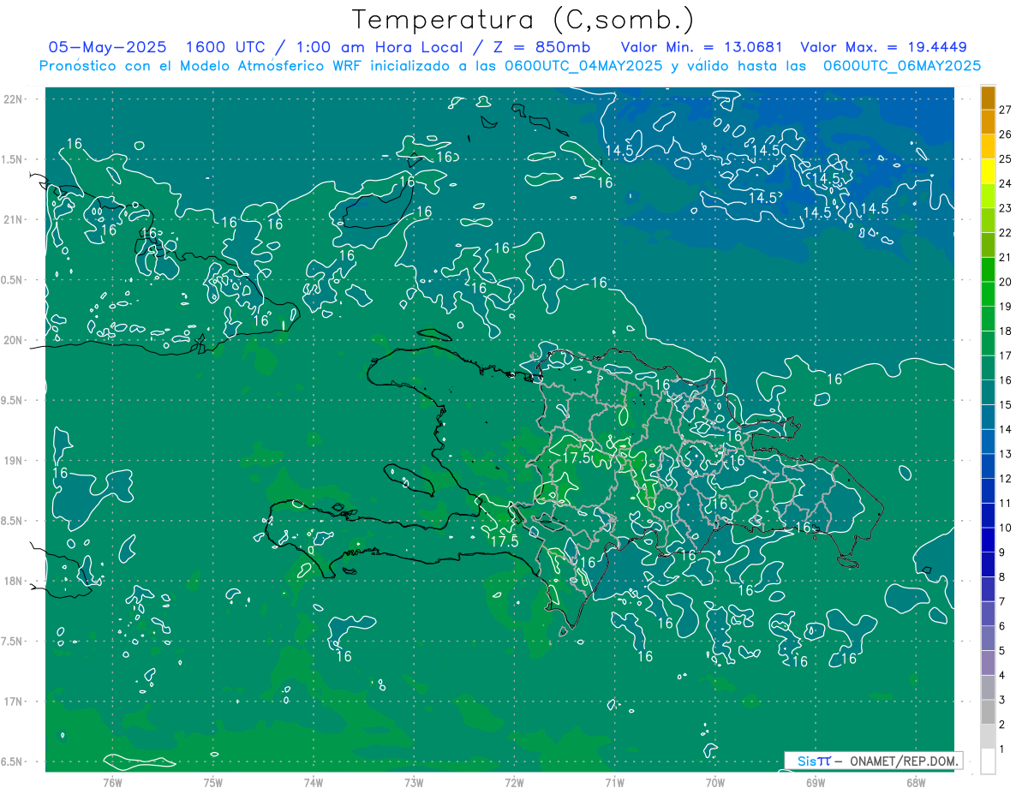Click the '71W' longitude label

coord(614,783)
